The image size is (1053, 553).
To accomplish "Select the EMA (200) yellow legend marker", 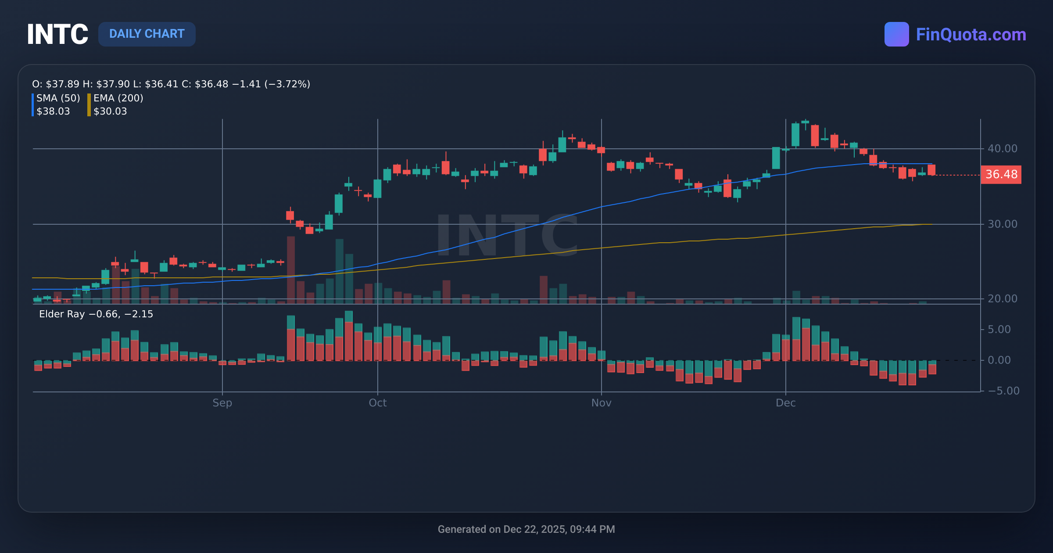I will 88,104.
